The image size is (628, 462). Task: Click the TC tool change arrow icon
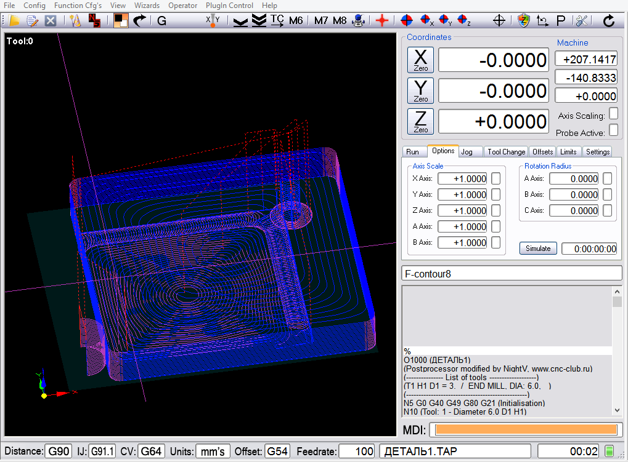coord(277,20)
